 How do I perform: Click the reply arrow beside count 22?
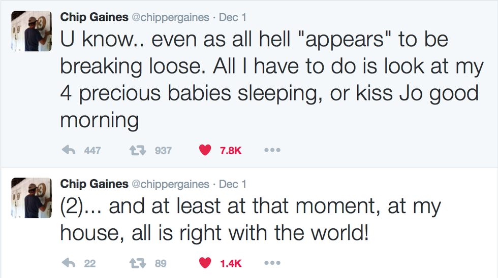[69, 263]
